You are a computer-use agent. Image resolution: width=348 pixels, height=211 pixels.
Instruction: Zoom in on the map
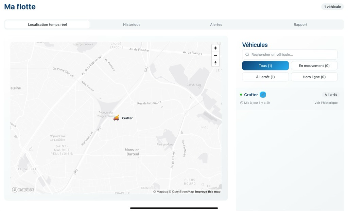(x=215, y=48)
